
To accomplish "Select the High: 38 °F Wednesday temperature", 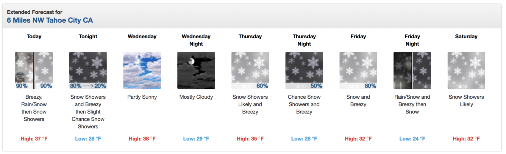I will coord(142,139).
